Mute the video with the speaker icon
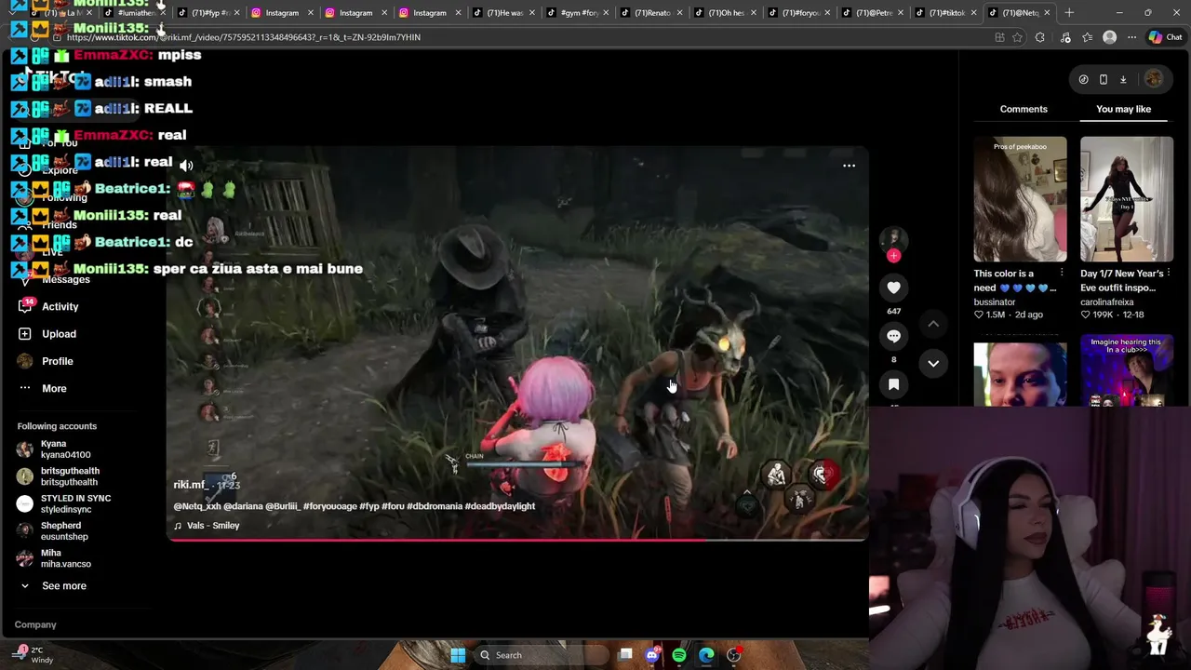The image size is (1191, 670). [x=186, y=166]
